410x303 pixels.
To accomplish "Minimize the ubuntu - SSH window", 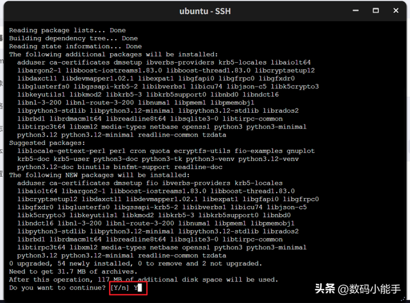I will pyautogui.click(x=356, y=11).
